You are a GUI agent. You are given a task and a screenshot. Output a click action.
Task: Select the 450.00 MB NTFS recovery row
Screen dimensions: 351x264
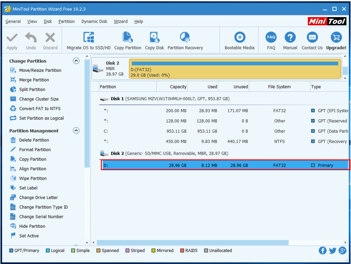click(x=224, y=141)
